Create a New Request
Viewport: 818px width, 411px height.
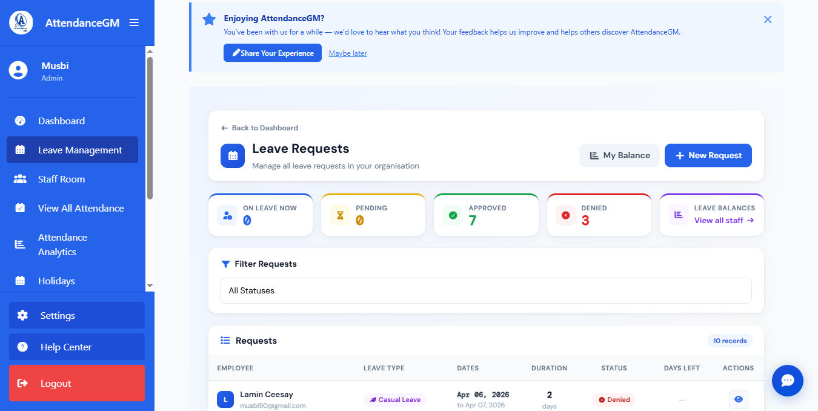tap(708, 155)
